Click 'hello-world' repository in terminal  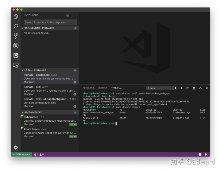[90, 118]
